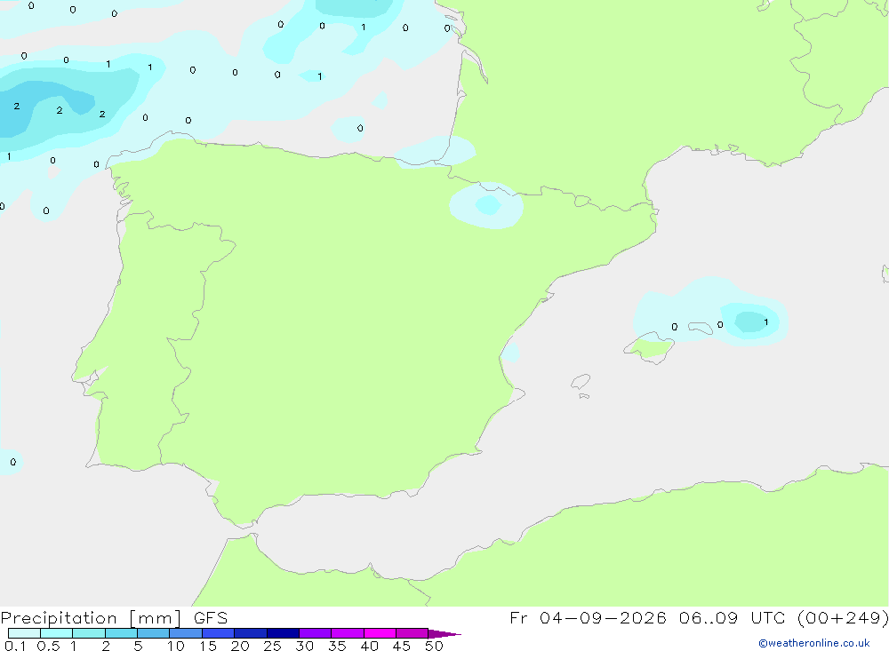
Task: Select the 0.5–1 mm legend color swatch
Action: pyautogui.click(x=57, y=633)
